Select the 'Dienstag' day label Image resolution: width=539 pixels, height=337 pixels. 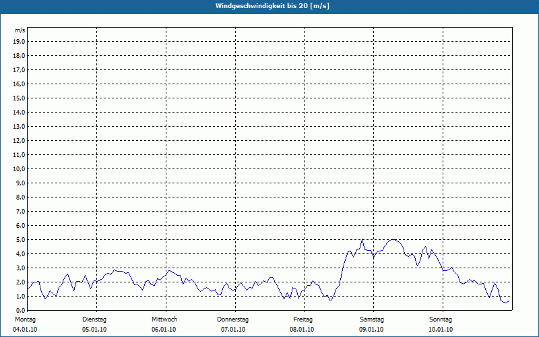[x=94, y=319]
